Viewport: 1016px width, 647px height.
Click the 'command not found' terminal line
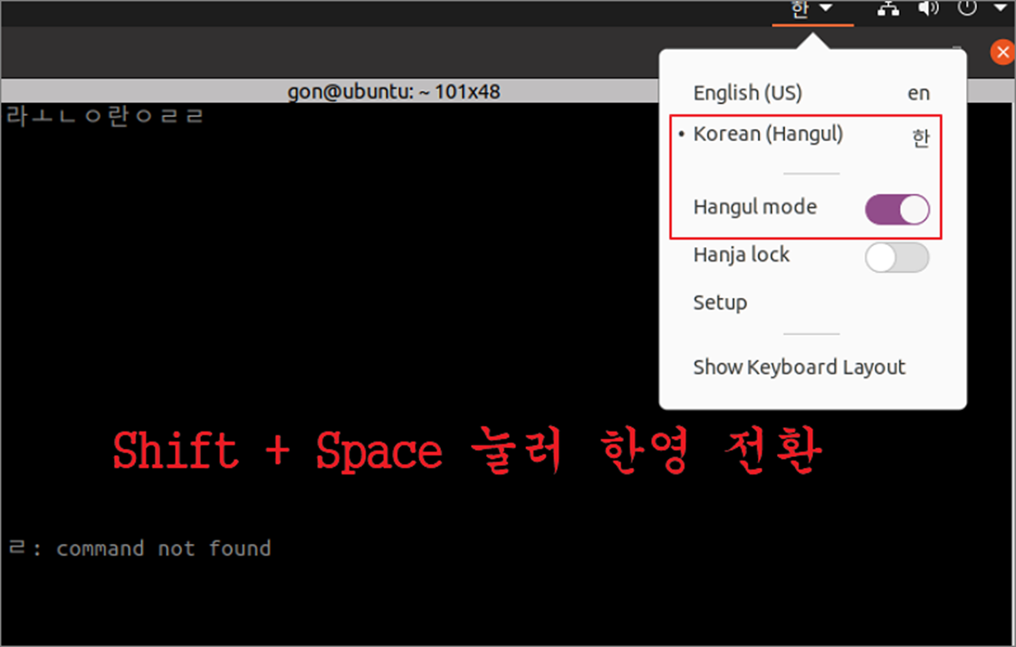tap(139, 548)
